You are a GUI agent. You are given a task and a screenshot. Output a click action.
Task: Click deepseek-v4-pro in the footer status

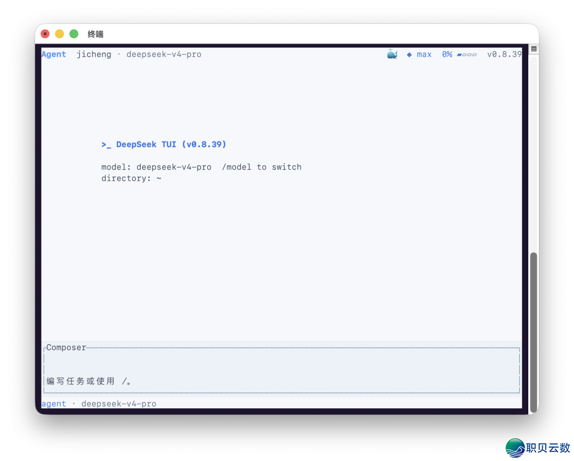[x=119, y=404]
